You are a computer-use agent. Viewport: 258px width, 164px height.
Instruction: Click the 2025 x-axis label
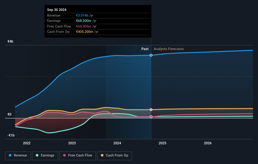(x=162, y=143)
